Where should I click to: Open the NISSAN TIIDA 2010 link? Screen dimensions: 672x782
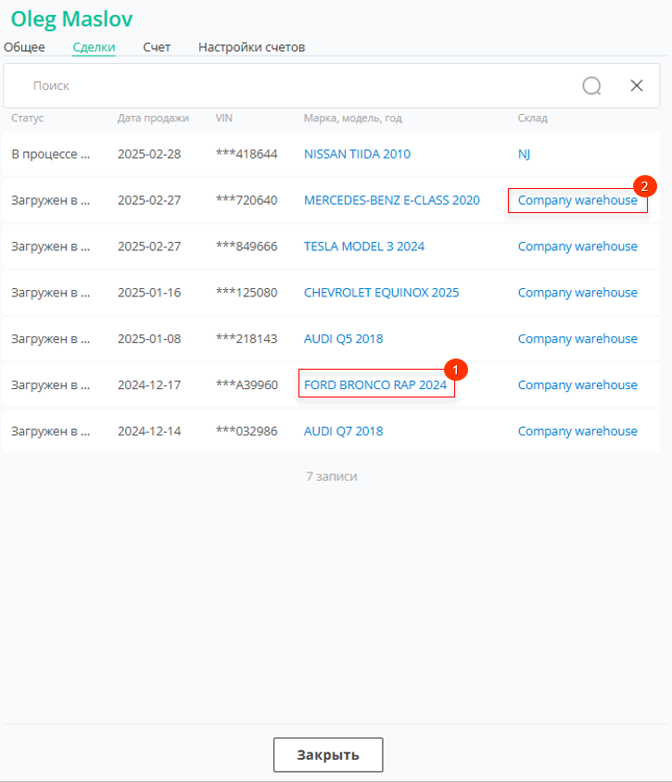click(x=357, y=154)
